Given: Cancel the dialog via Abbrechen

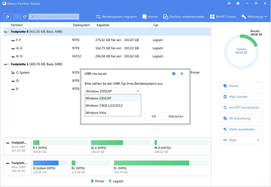Looking at the screenshot, I should click(176, 116).
